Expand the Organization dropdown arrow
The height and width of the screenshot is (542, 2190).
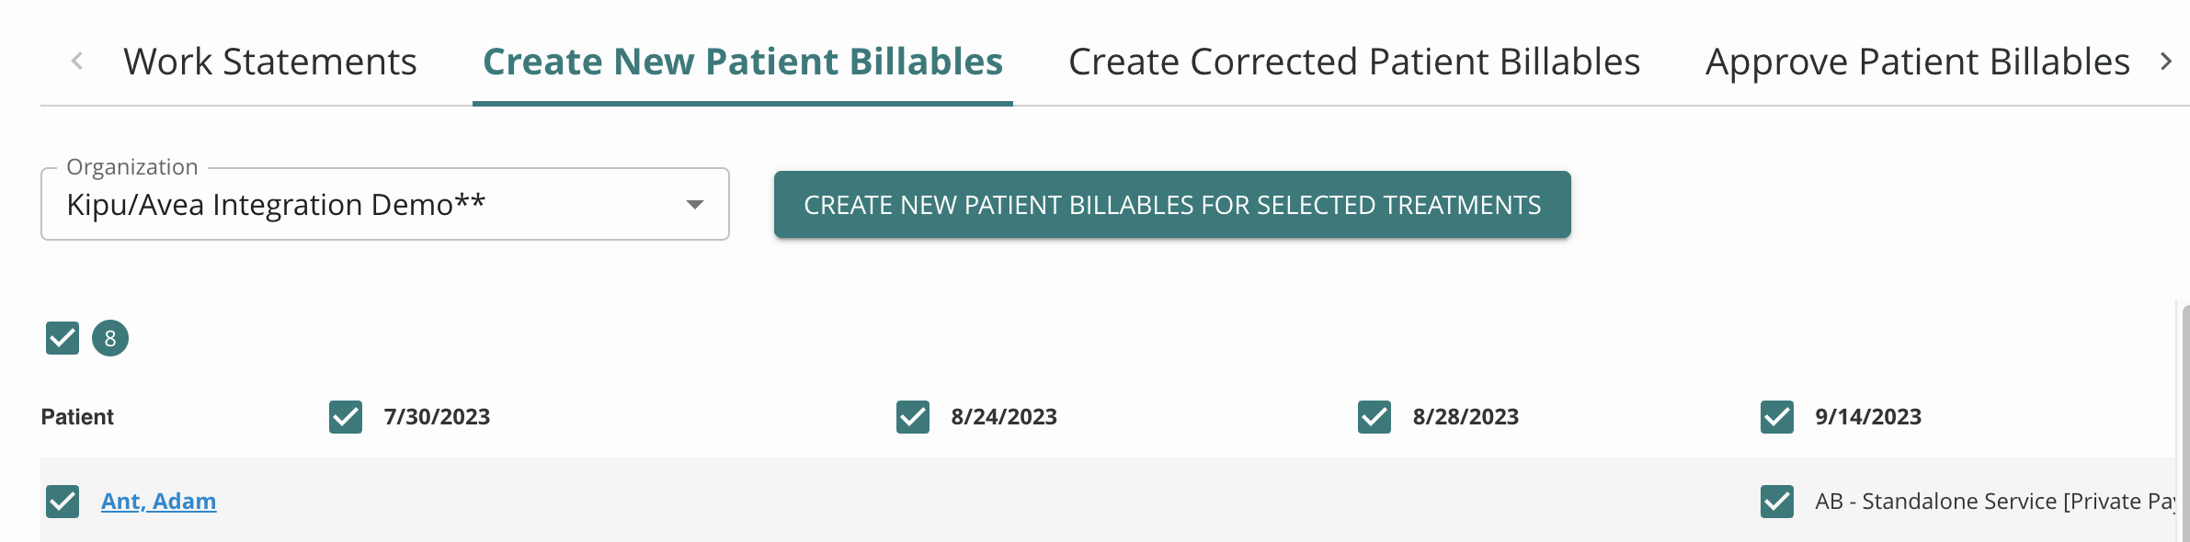click(695, 204)
